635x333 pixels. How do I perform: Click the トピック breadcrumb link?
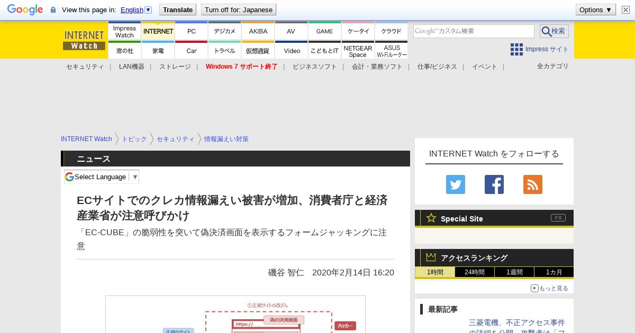(134, 139)
